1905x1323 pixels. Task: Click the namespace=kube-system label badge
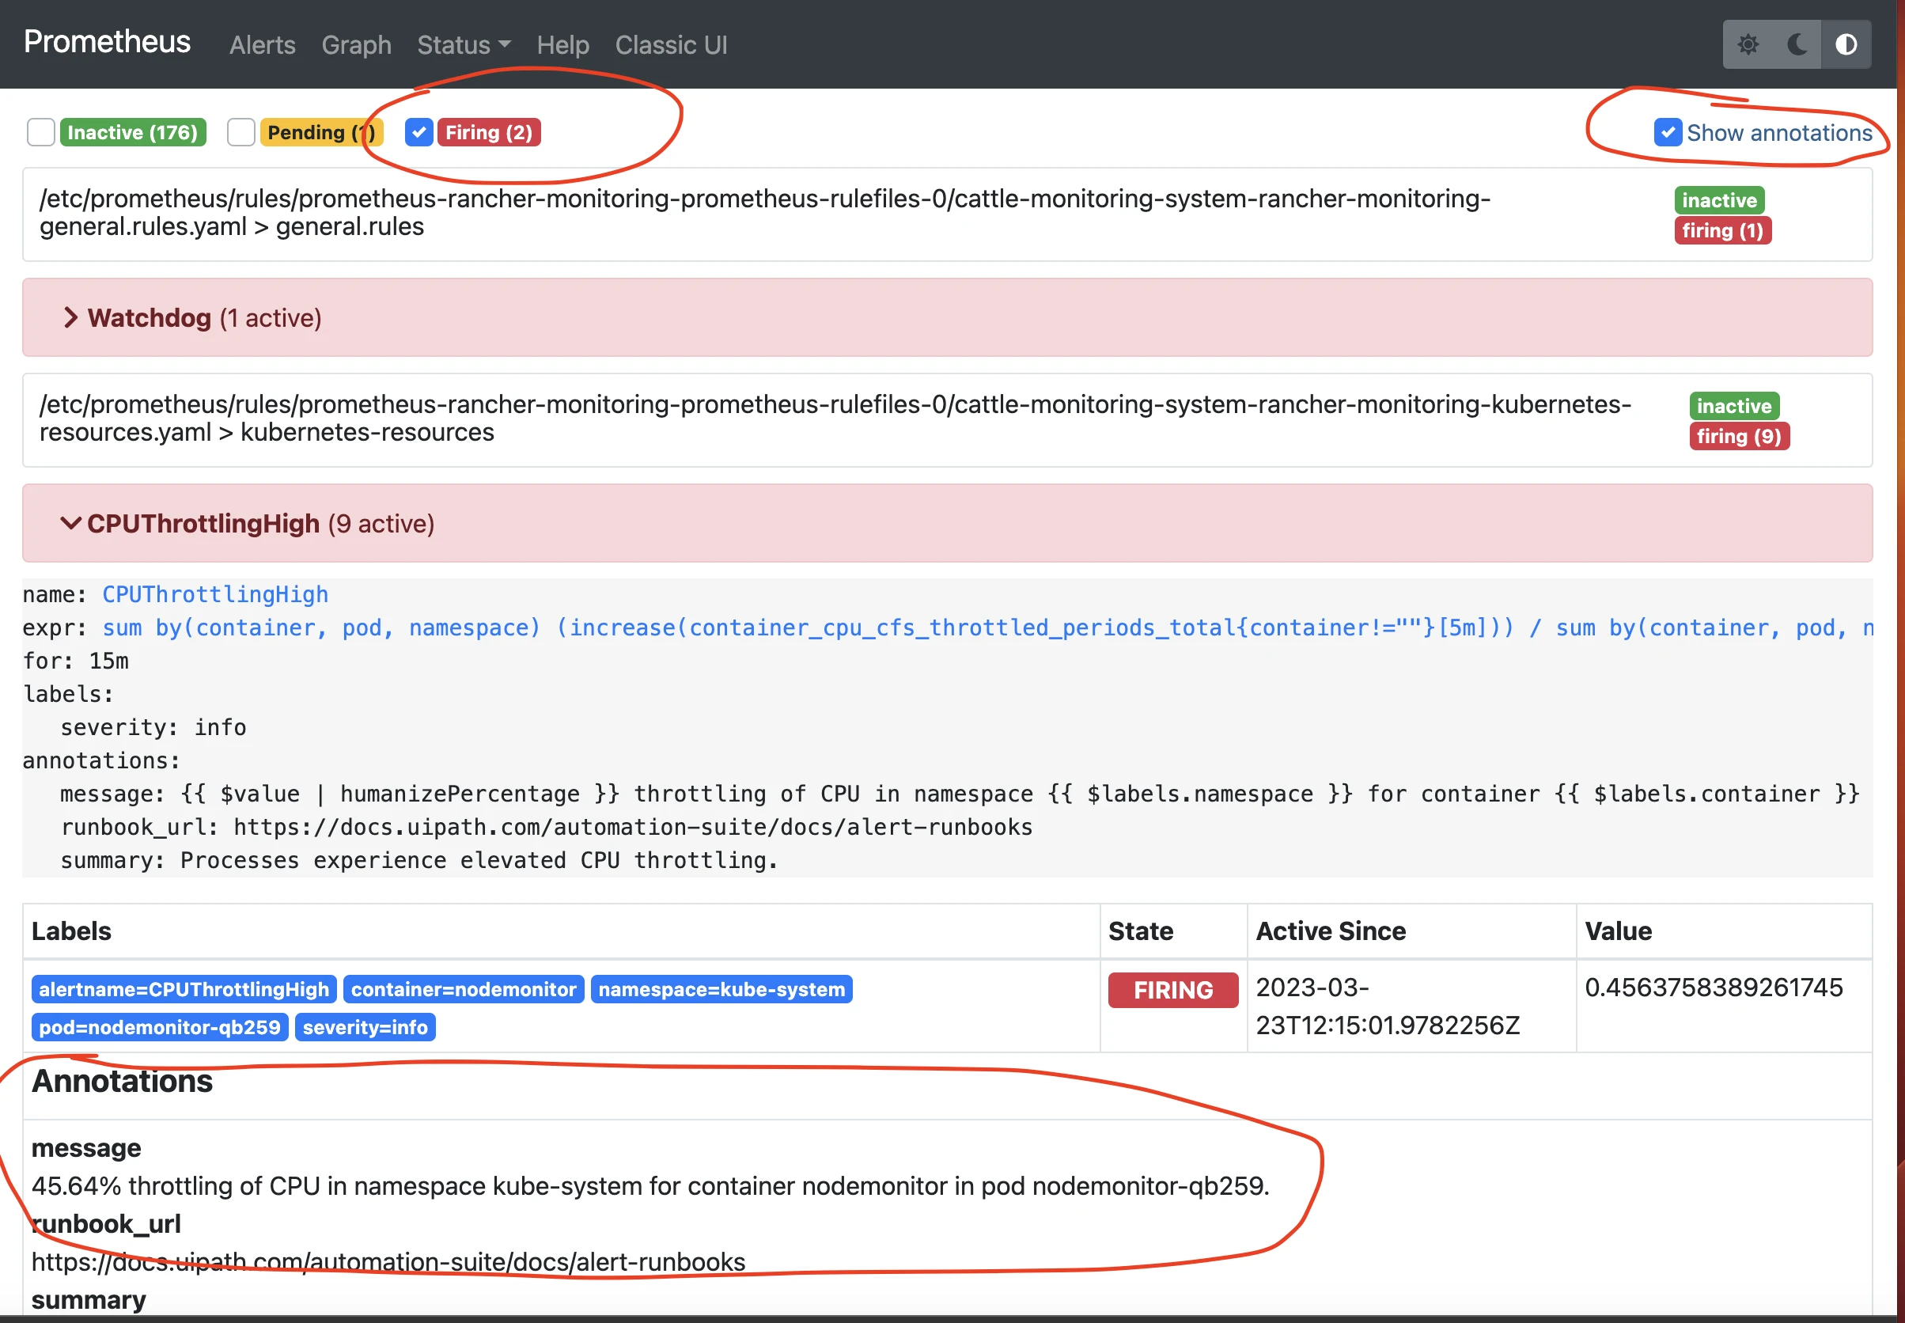pyautogui.click(x=721, y=989)
